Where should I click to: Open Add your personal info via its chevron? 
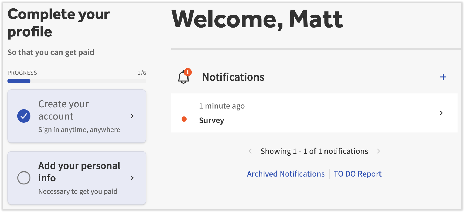click(x=132, y=178)
